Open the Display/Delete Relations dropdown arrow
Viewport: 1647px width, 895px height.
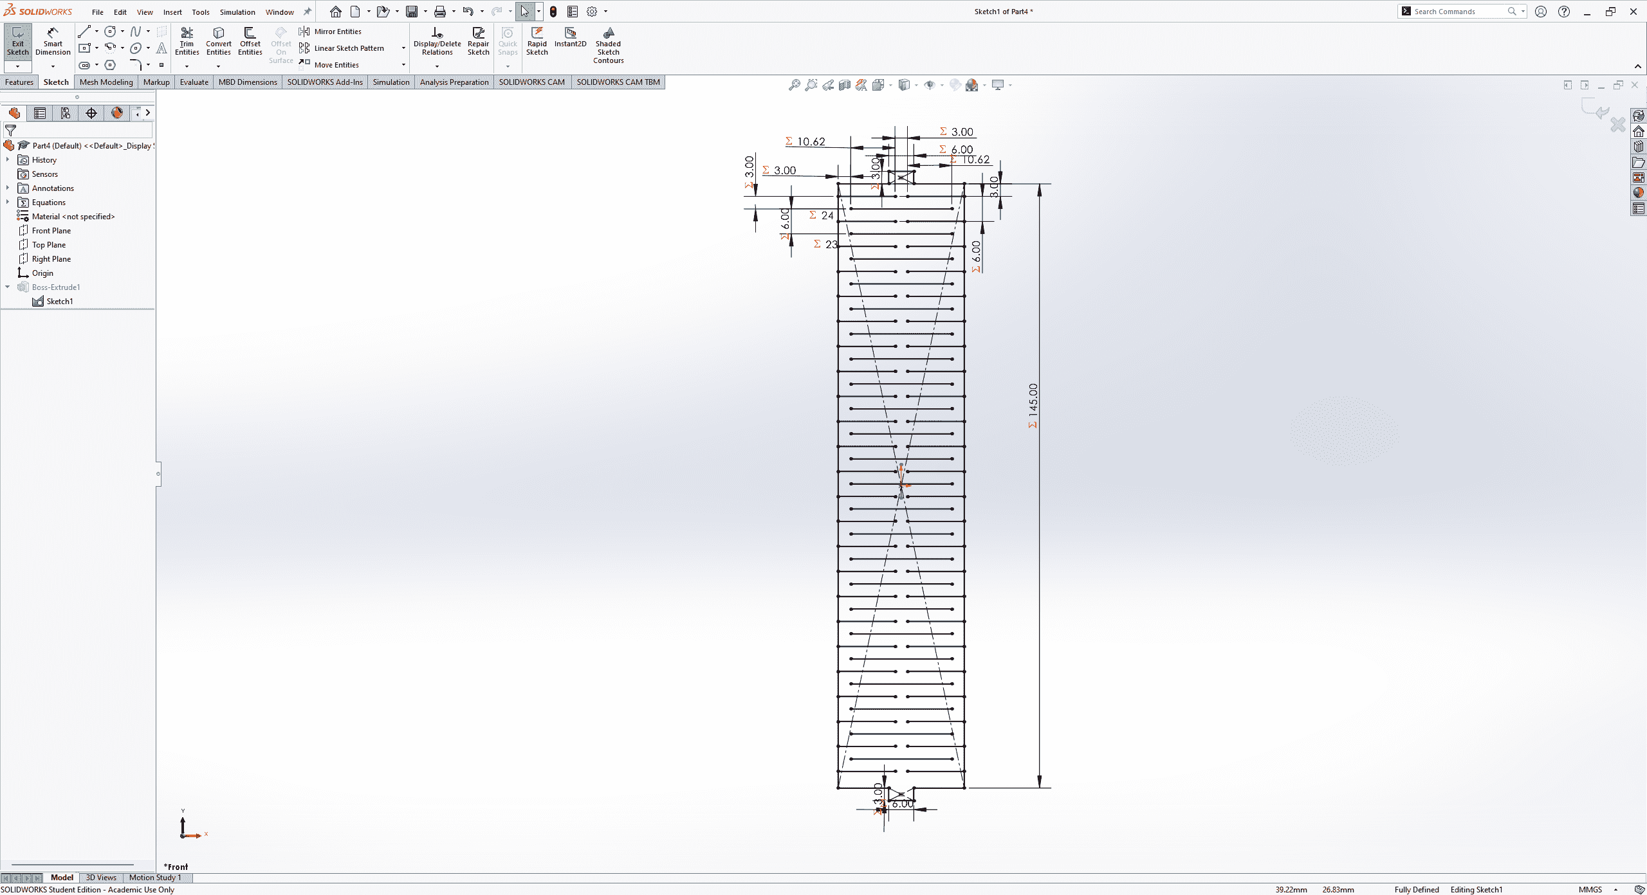437,66
